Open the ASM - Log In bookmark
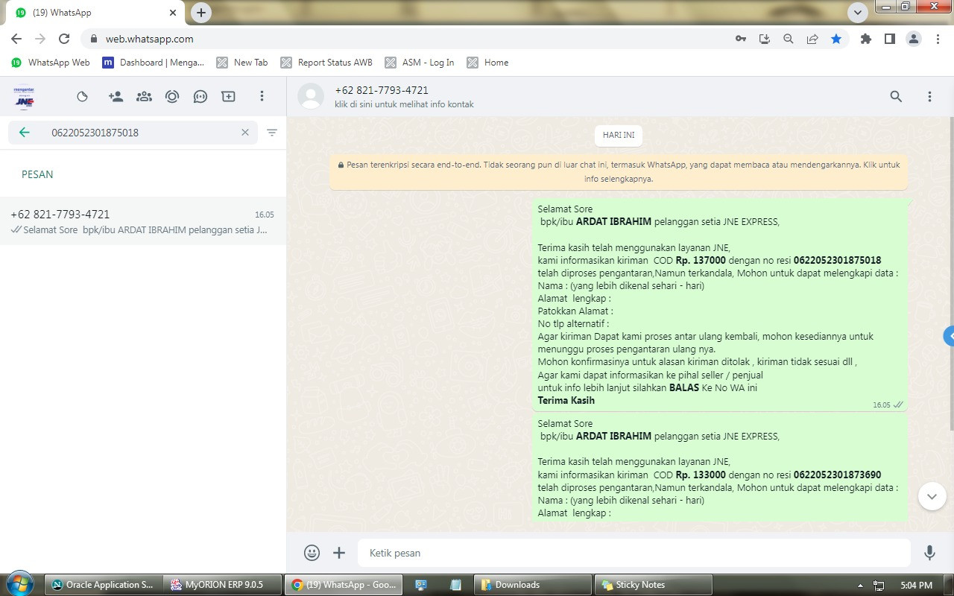The width and height of the screenshot is (954, 596). [x=420, y=63]
